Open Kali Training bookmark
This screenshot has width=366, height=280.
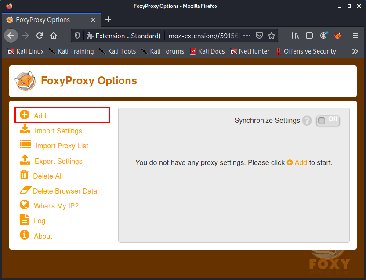pyautogui.click(x=72, y=51)
